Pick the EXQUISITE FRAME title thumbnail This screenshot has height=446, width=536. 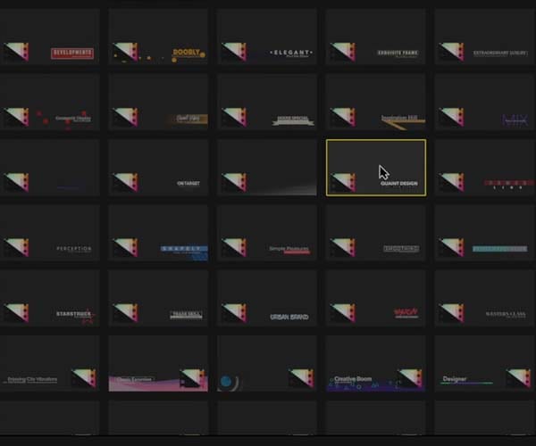pyautogui.click(x=376, y=37)
